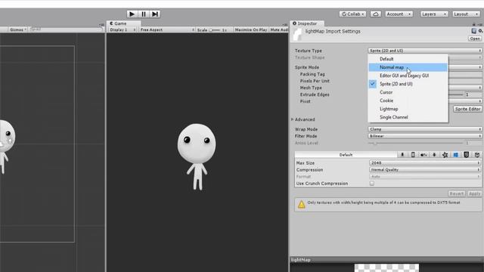
Task: Select Default in the Texture Type menu
Action: pos(408,59)
